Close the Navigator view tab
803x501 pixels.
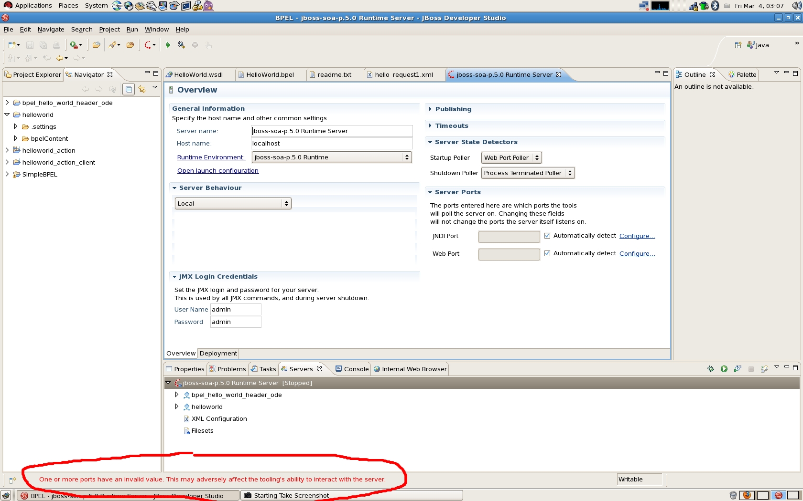coord(110,74)
